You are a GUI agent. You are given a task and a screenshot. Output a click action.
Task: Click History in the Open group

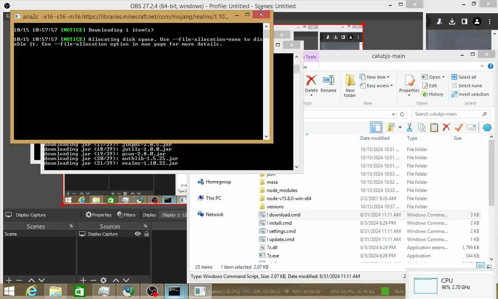[x=433, y=94]
